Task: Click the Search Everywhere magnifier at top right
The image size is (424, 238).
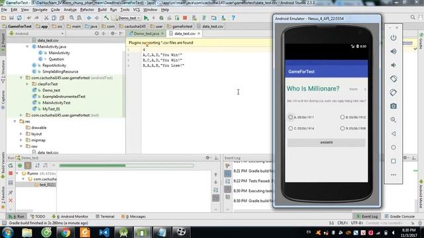Action: pos(413,18)
